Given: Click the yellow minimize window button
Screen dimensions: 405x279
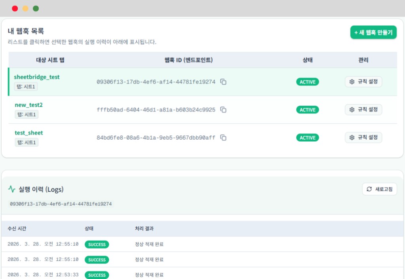Looking at the screenshot, I should [25, 9].
